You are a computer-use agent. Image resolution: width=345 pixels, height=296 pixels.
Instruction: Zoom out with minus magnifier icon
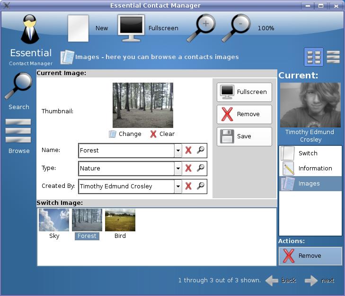coord(236,28)
